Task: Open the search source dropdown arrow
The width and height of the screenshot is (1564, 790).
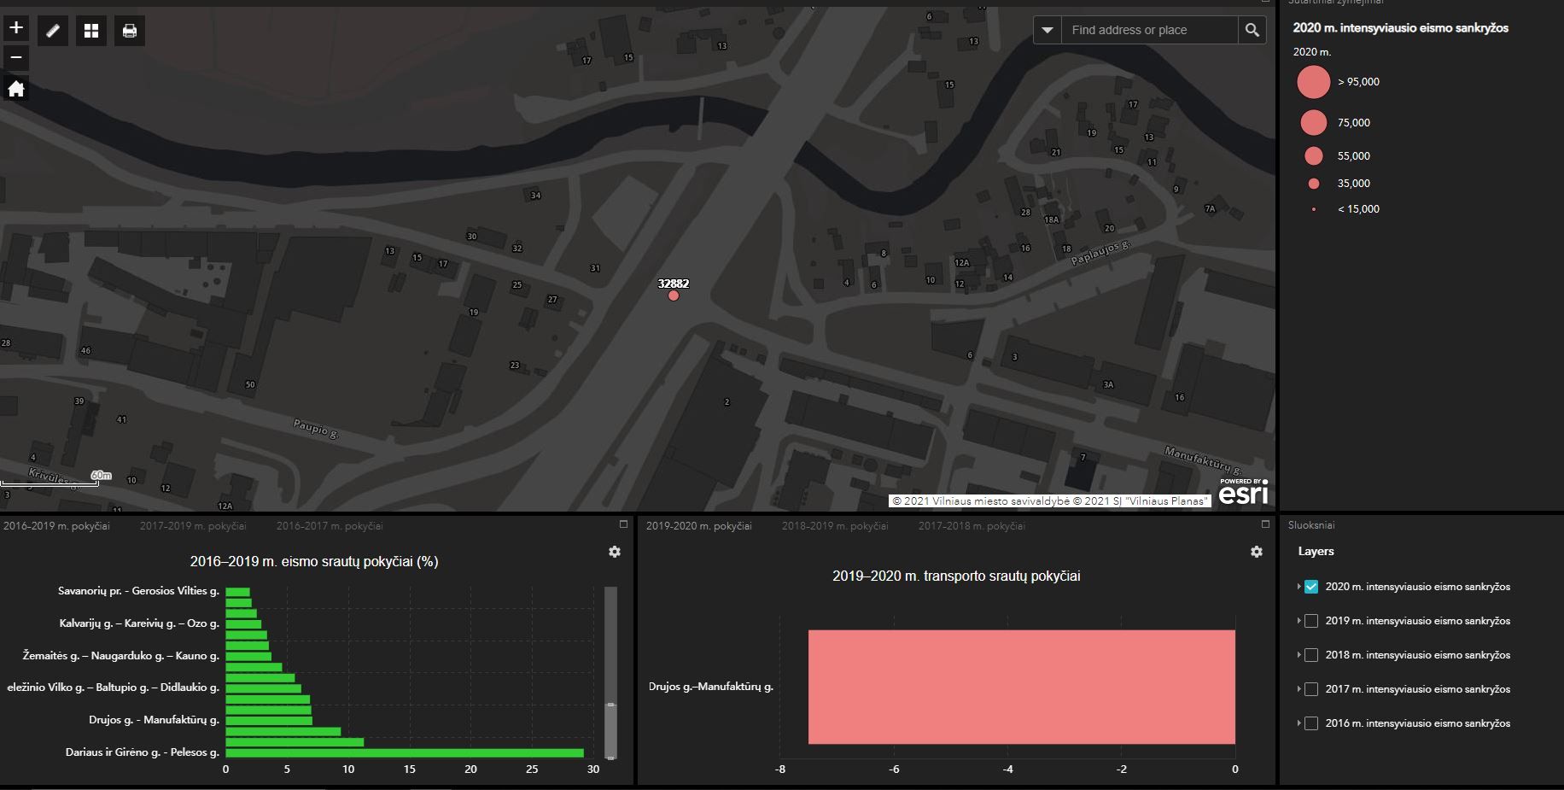Action: (x=1048, y=30)
